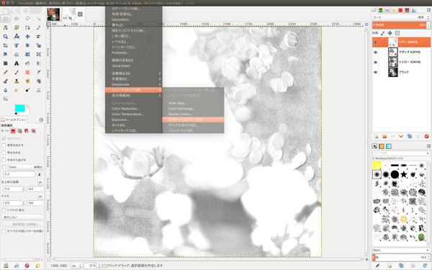Click the Exposure... menu item
The width and height of the screenshot is (432, 270).
pyautogui.click(x=134, y=120)
